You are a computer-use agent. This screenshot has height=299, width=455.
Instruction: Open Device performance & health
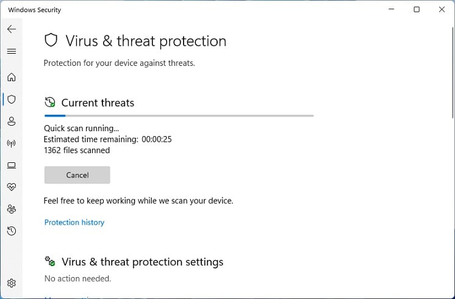[x=12, y=187]
